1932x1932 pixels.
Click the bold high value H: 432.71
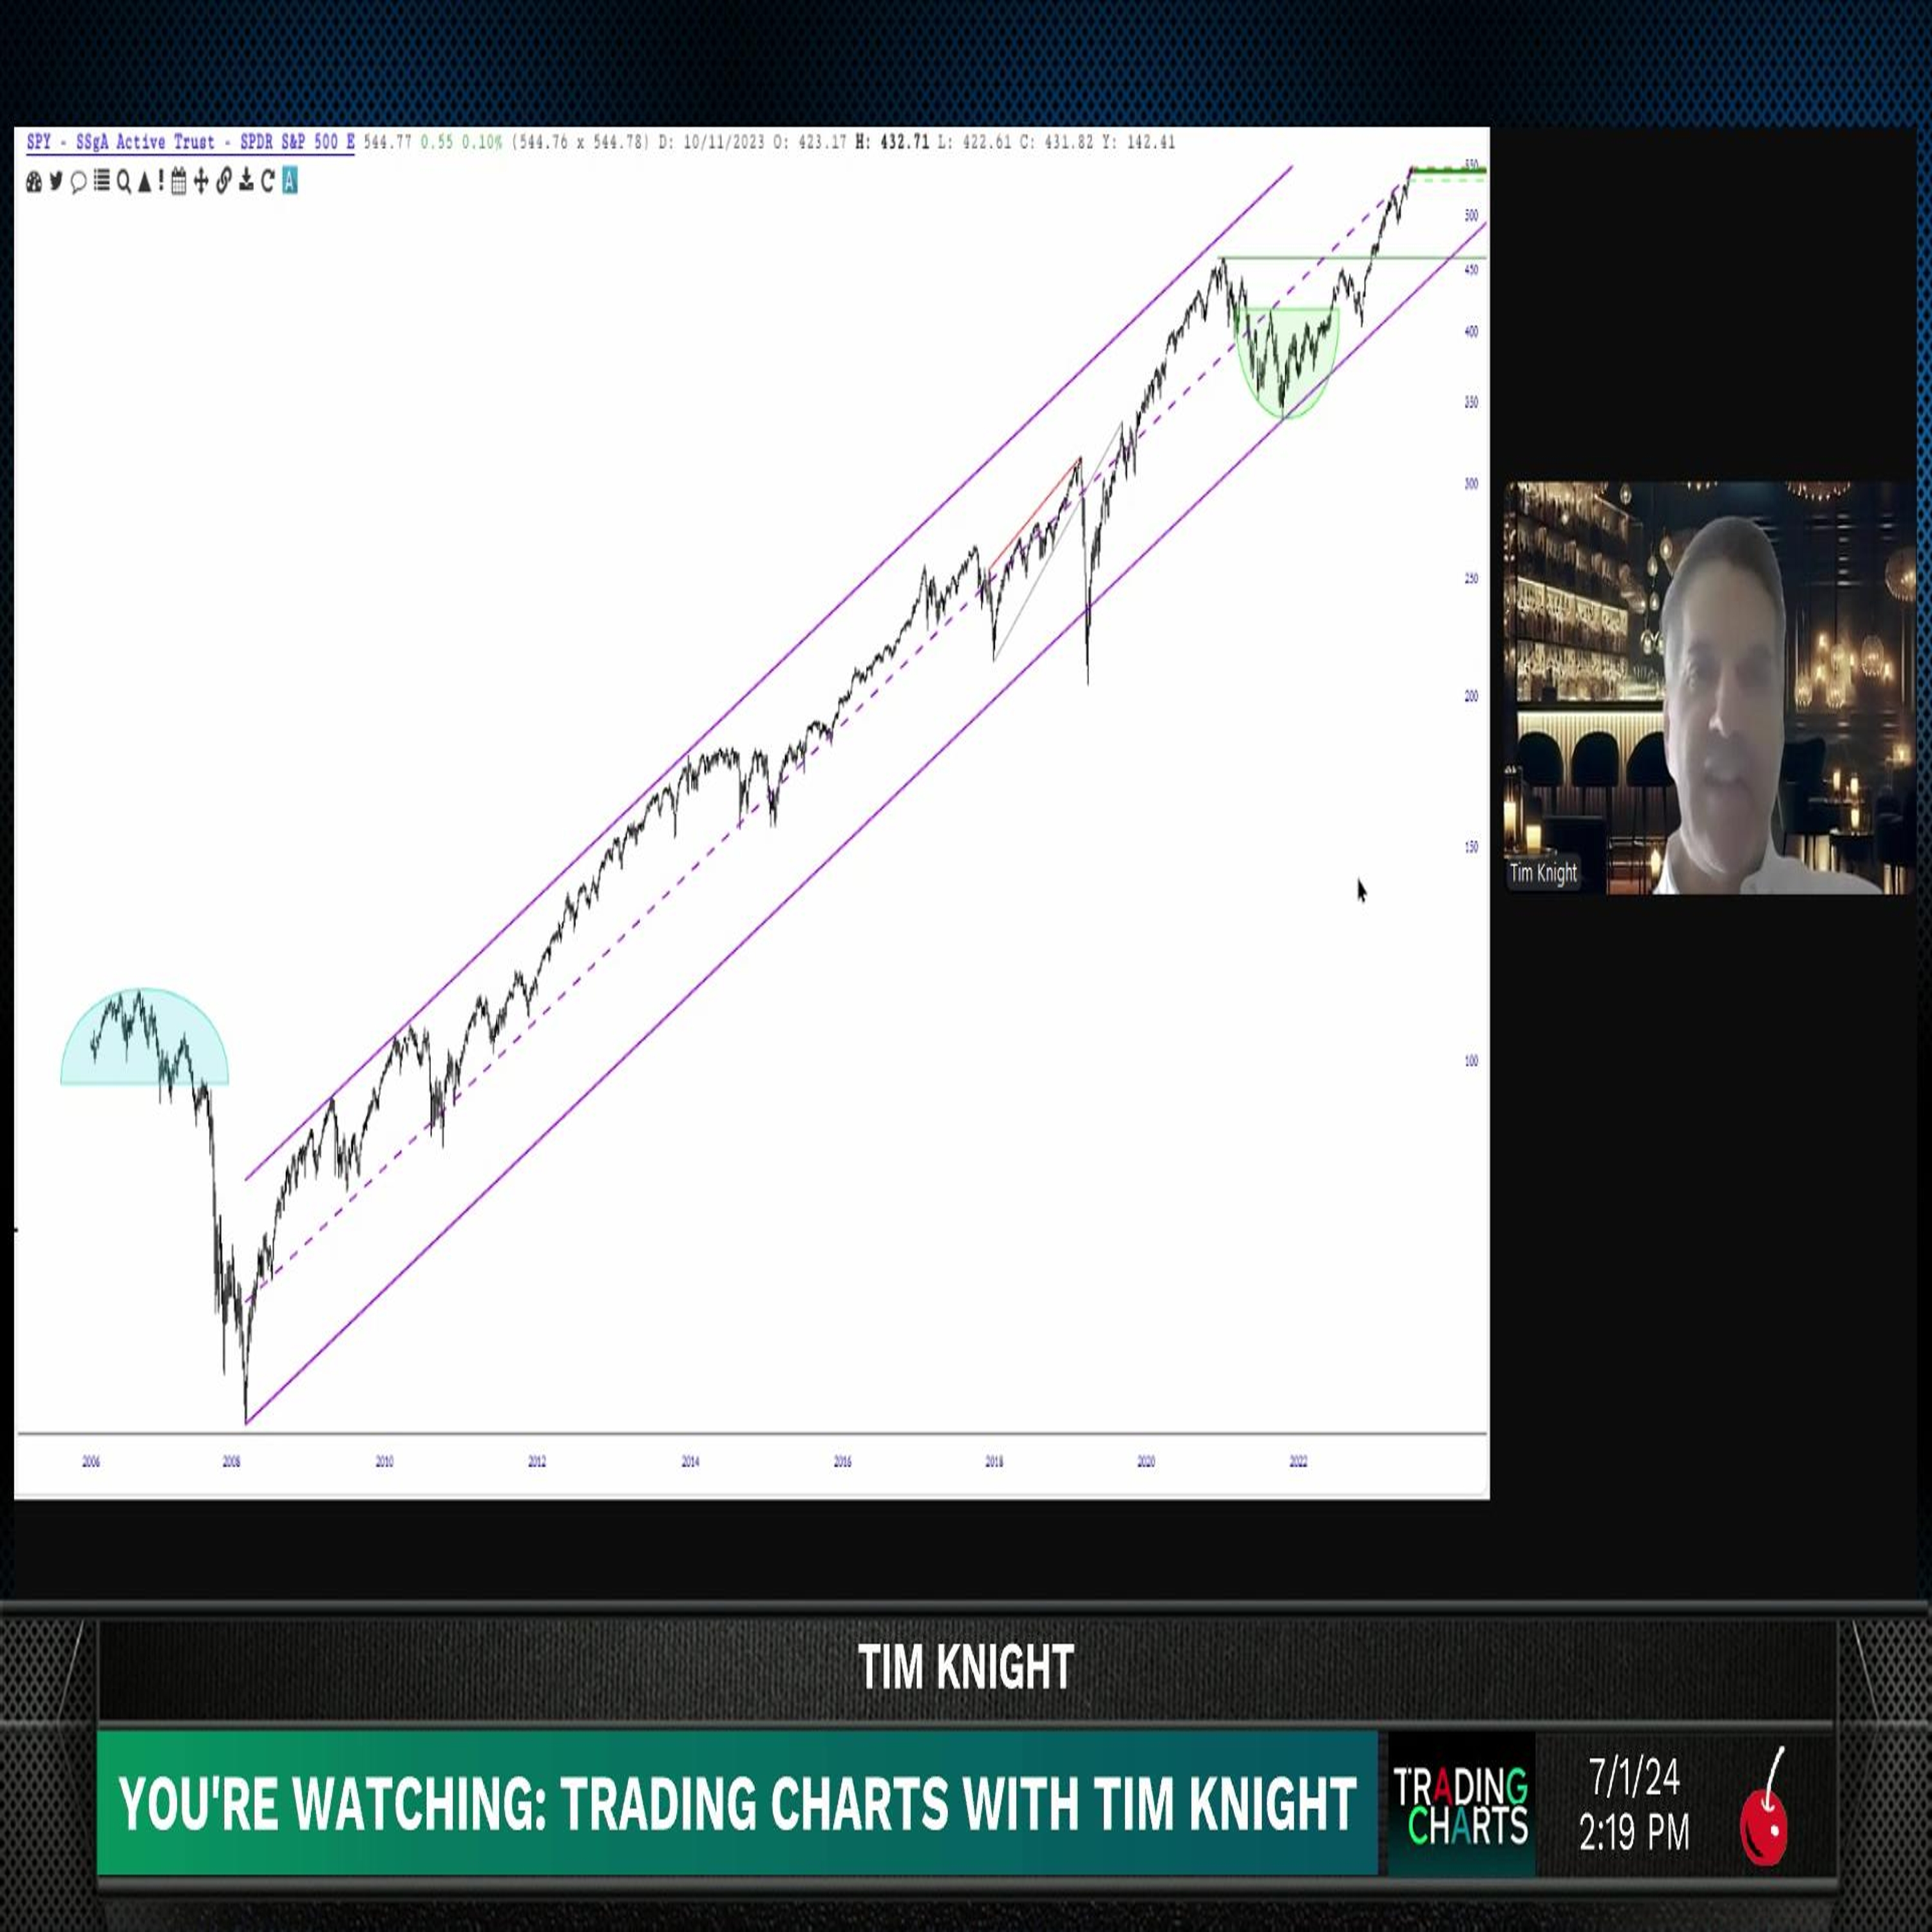pyautogui.click(x=892, y=142)
